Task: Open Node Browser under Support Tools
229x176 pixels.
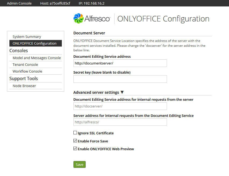Action: [x=24, y=86]
